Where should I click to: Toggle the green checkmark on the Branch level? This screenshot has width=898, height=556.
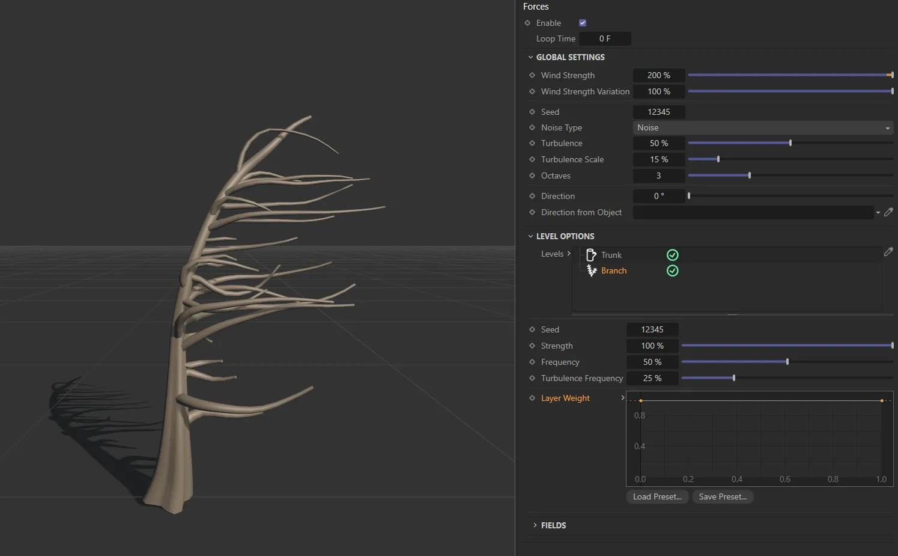(x=673, y=270)
